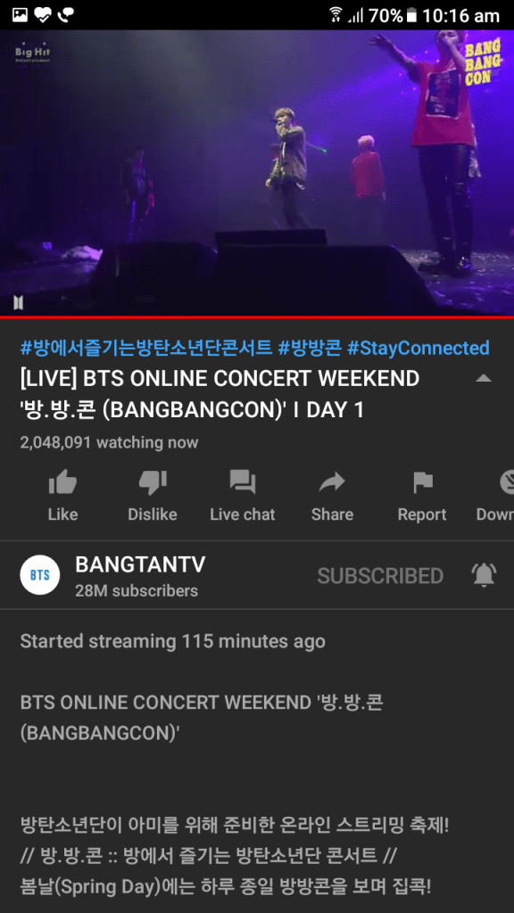Open the BTS channel avatar
Image resolution: width=514 pixels, height=913 pixels.
(39, 575)
